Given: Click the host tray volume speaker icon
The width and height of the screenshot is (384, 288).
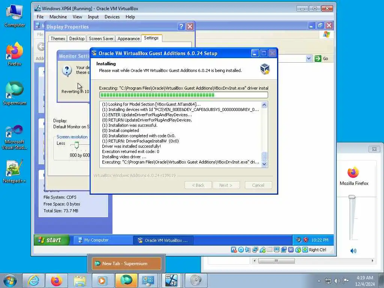Looking at the screenshot, I should tap(337, 280).
